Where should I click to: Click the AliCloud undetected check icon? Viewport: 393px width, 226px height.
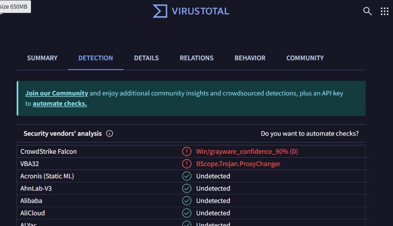click(x=187, y=213)
